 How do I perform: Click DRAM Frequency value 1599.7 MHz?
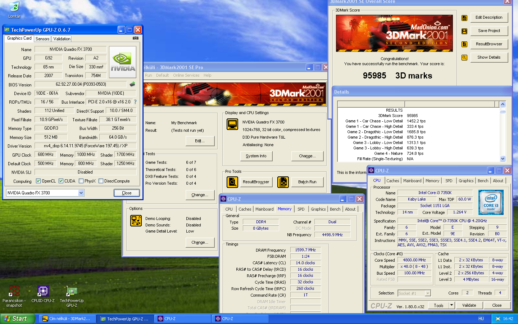click(x=305, y=250)
